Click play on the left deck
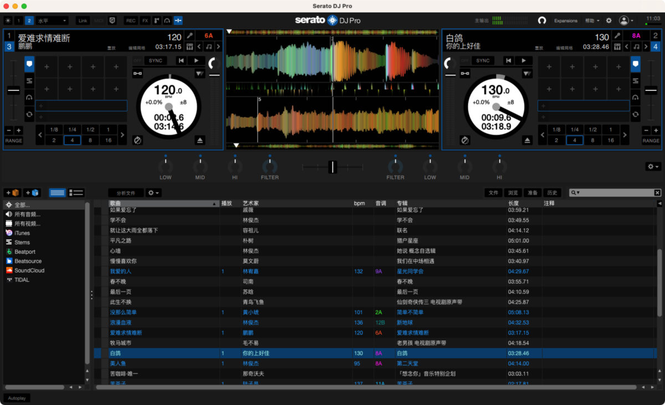The image size is (665, 405). tap(196, 60)
